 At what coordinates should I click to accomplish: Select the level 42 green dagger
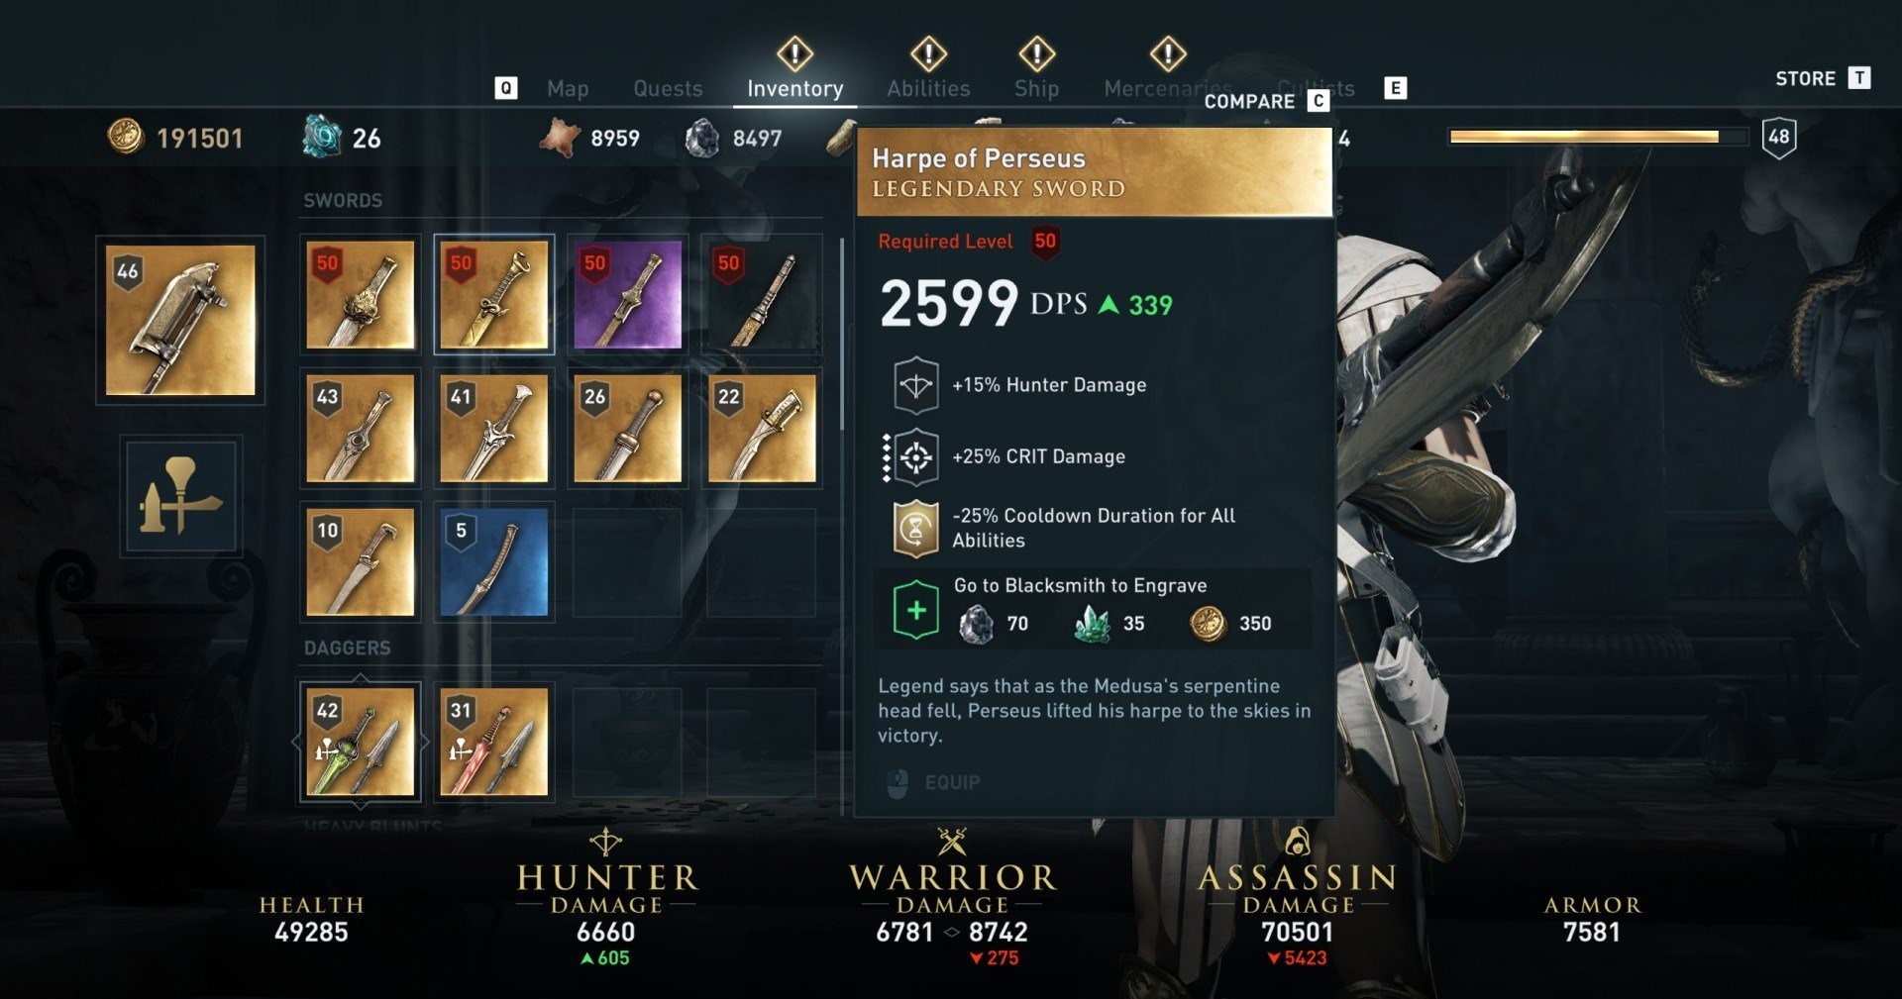click(361, 742)
